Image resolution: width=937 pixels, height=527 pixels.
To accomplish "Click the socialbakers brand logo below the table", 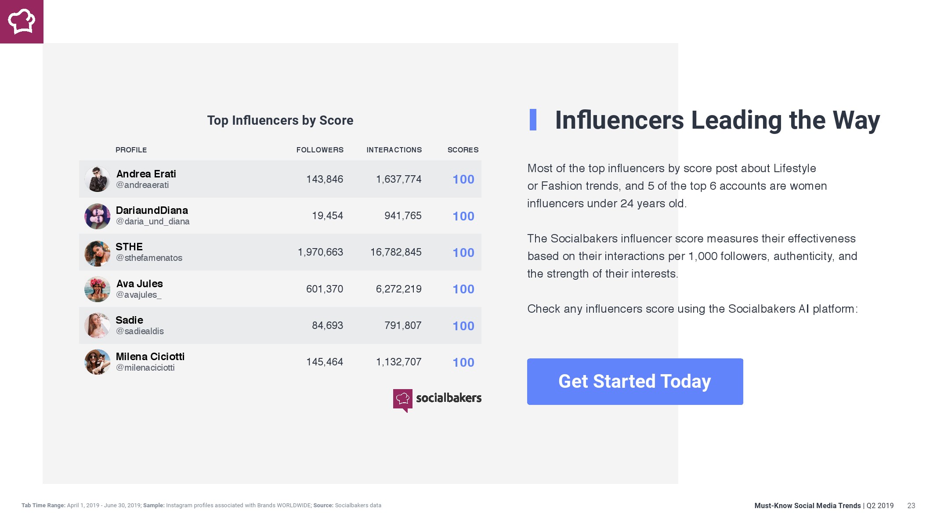I will point(437,399).
